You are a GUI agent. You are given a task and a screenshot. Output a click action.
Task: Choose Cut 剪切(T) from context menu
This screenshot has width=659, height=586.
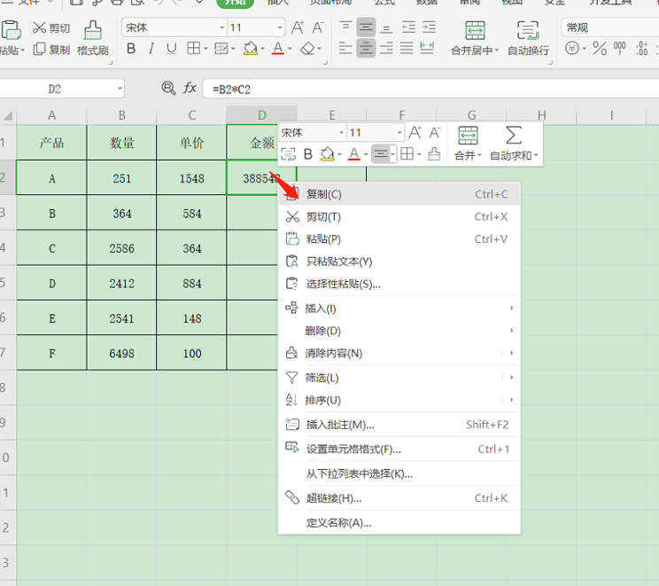(x=399, y=216)
